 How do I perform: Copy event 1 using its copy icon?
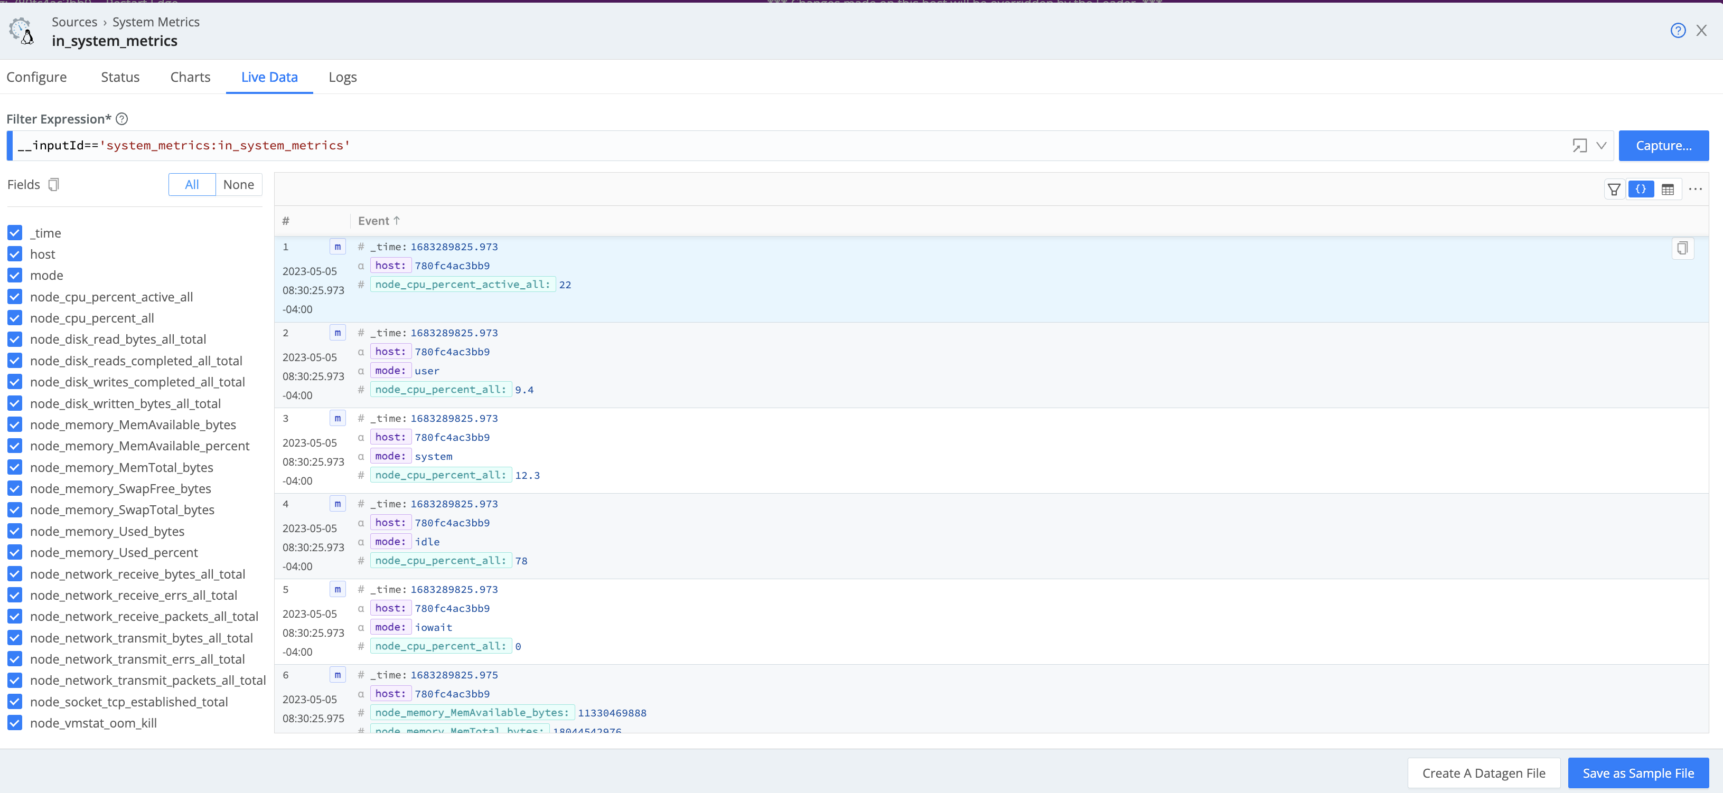click(x=1683, y=248)
